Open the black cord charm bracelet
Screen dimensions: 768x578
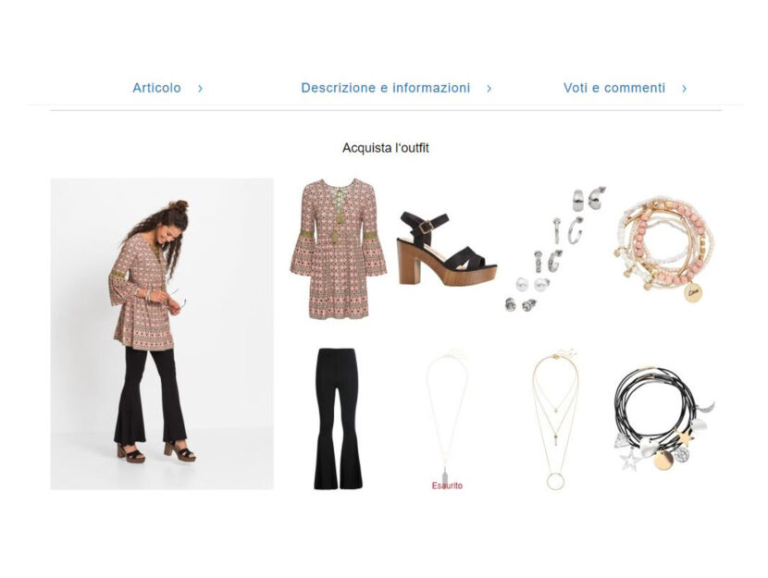[x=664, y=420]
